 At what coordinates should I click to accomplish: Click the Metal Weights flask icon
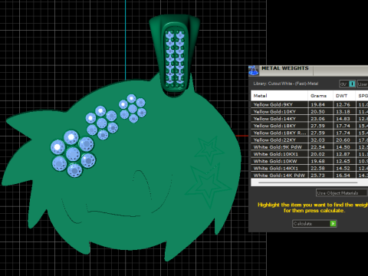pos(254,71)
